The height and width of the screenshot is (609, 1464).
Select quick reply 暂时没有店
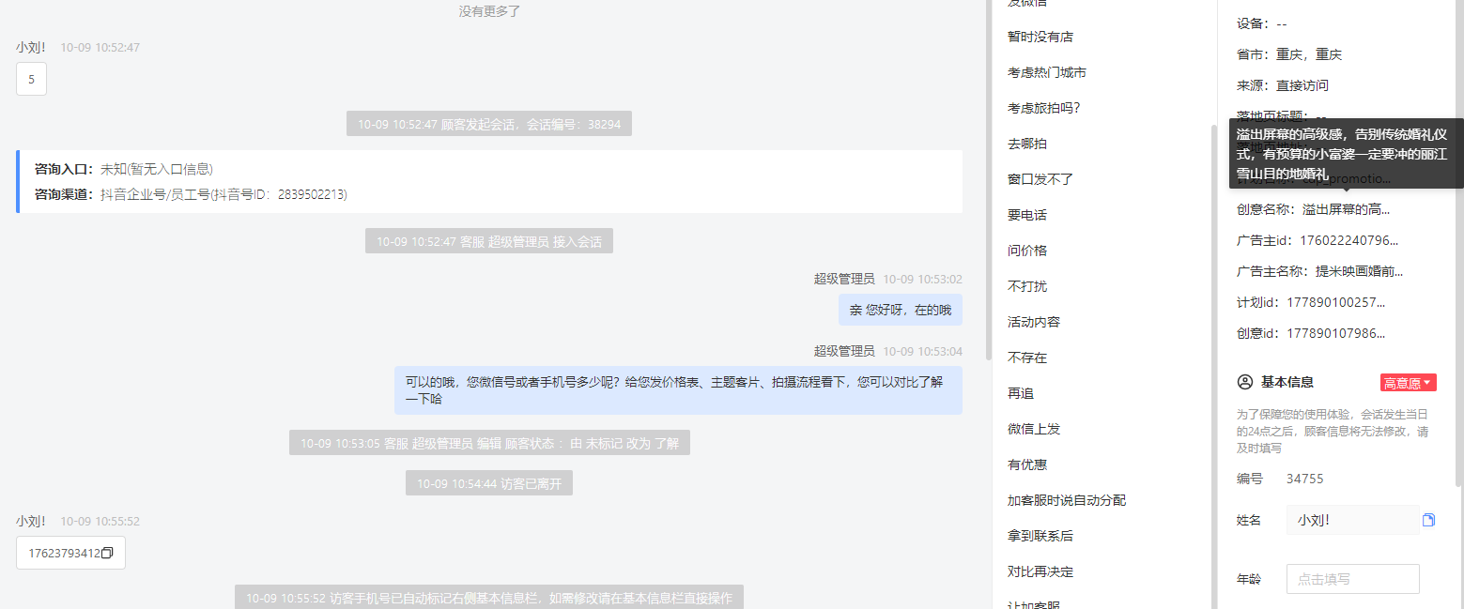1040,37
